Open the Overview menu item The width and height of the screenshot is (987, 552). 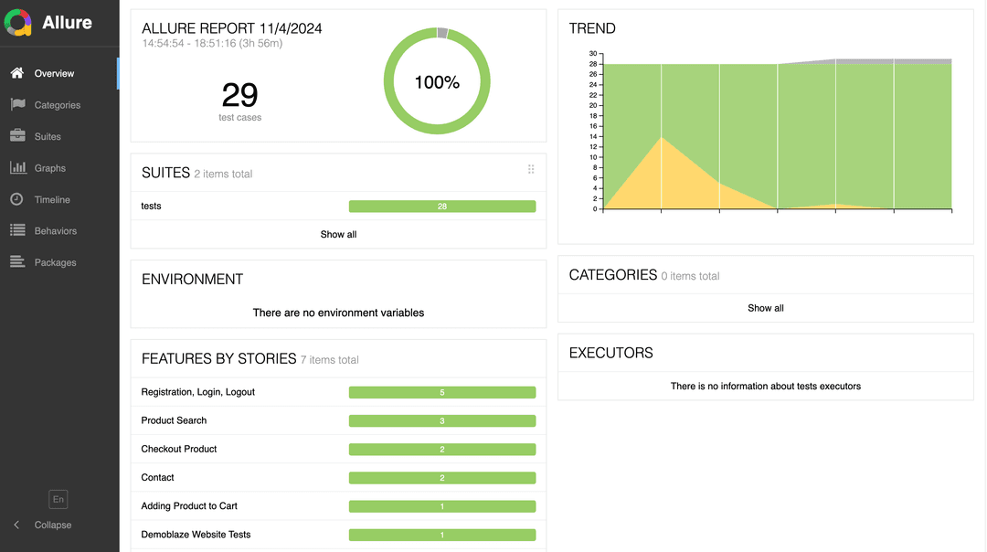(59, 74)
